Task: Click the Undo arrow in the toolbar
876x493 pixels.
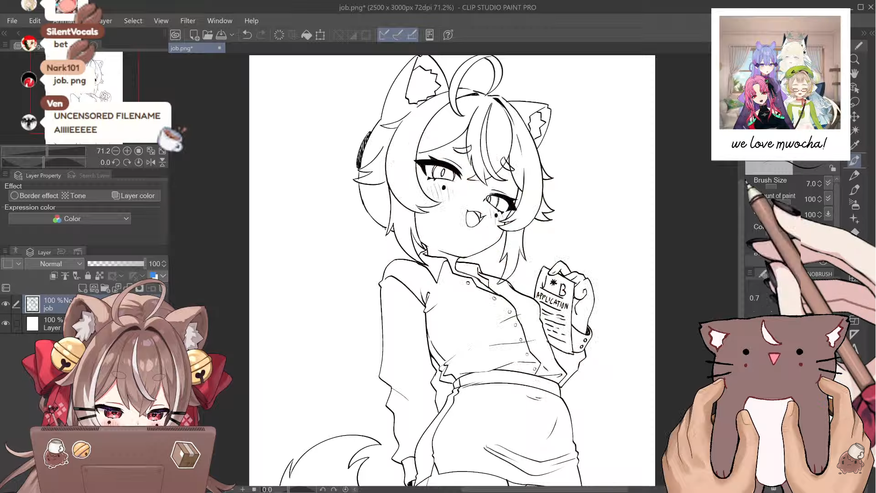Action: [247, 35]
